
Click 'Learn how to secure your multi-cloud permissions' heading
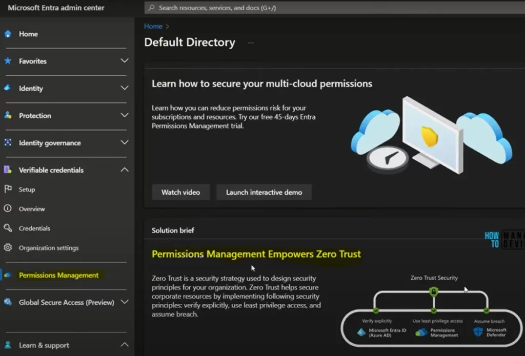[262, 83]
